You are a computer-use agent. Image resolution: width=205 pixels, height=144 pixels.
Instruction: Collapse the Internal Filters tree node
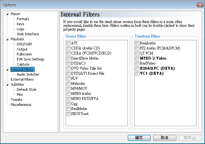click(8, 69)
